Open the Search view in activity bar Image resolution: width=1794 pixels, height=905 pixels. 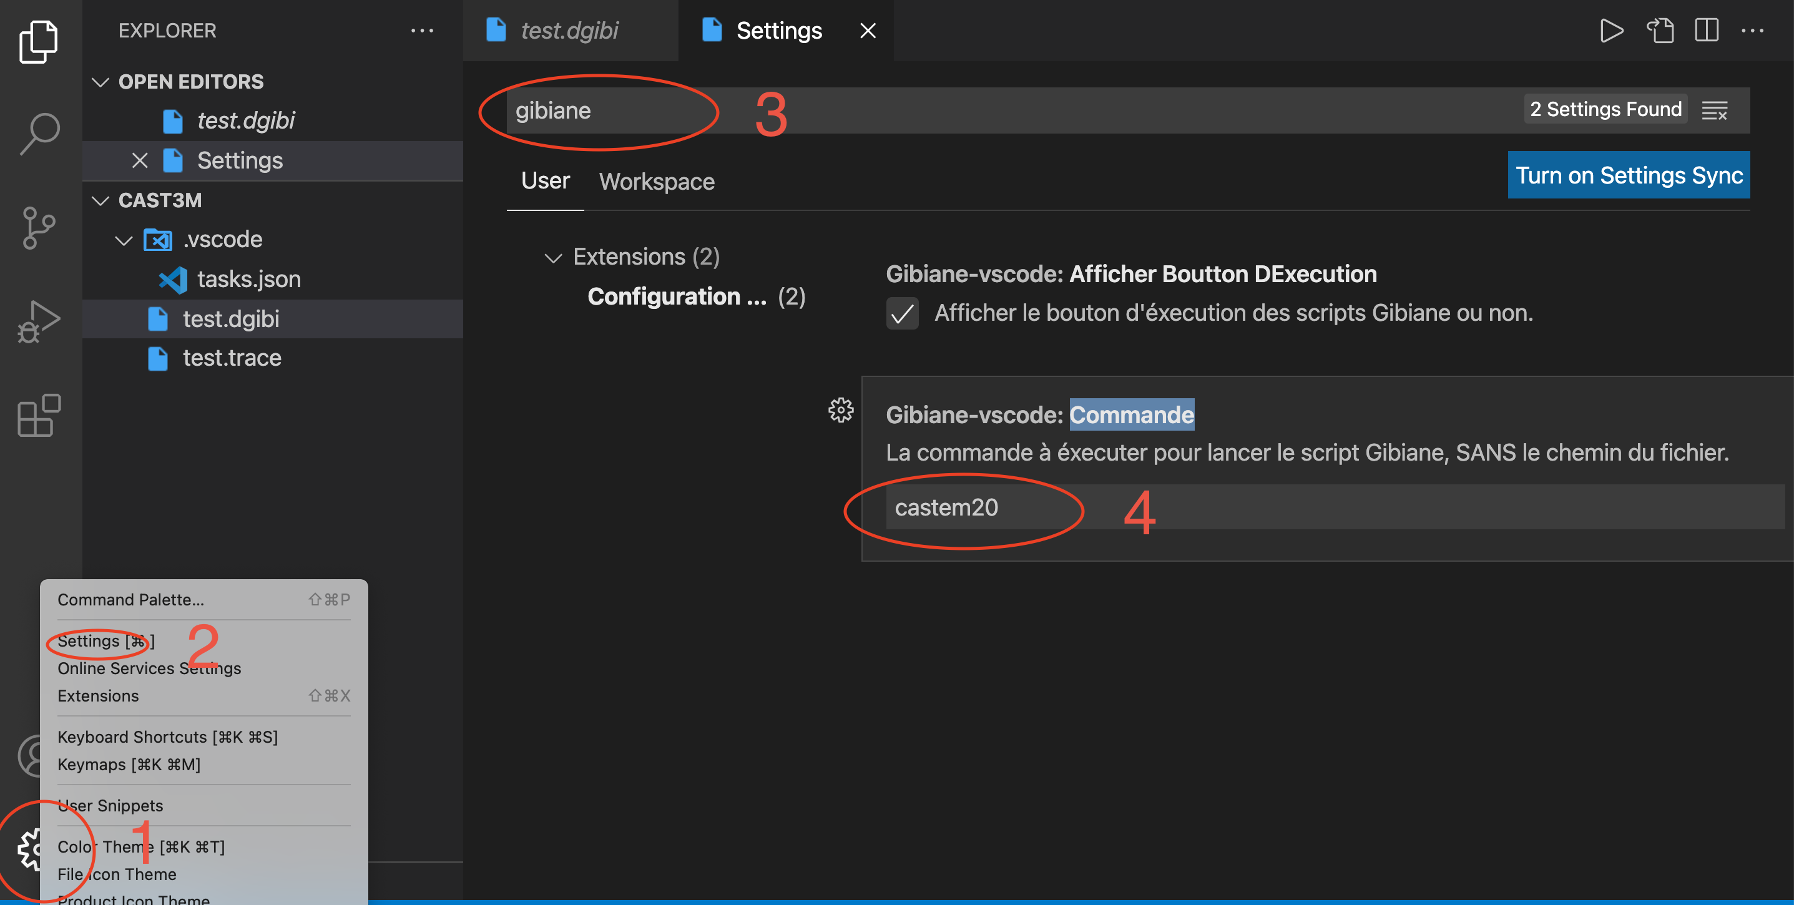pyautogui.click(x=40, y=134)
